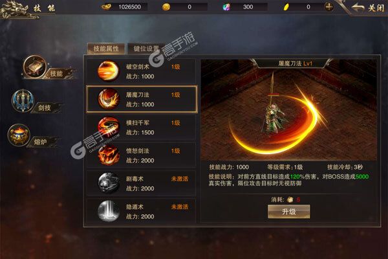Pick the 愤怒剑法 skill icon
Image resolution: width=388 pixels, height=259 pixels.
[108, 155]
